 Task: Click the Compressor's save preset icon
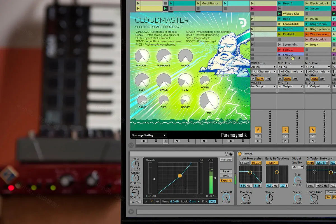coord(231,154)
